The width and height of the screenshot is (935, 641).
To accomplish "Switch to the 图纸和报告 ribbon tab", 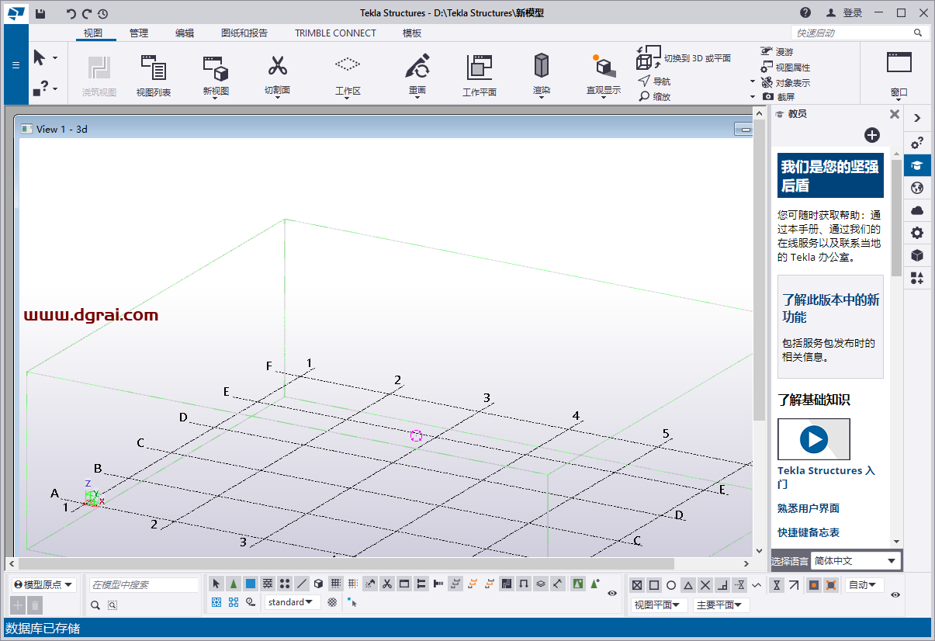I will point(244,33).
